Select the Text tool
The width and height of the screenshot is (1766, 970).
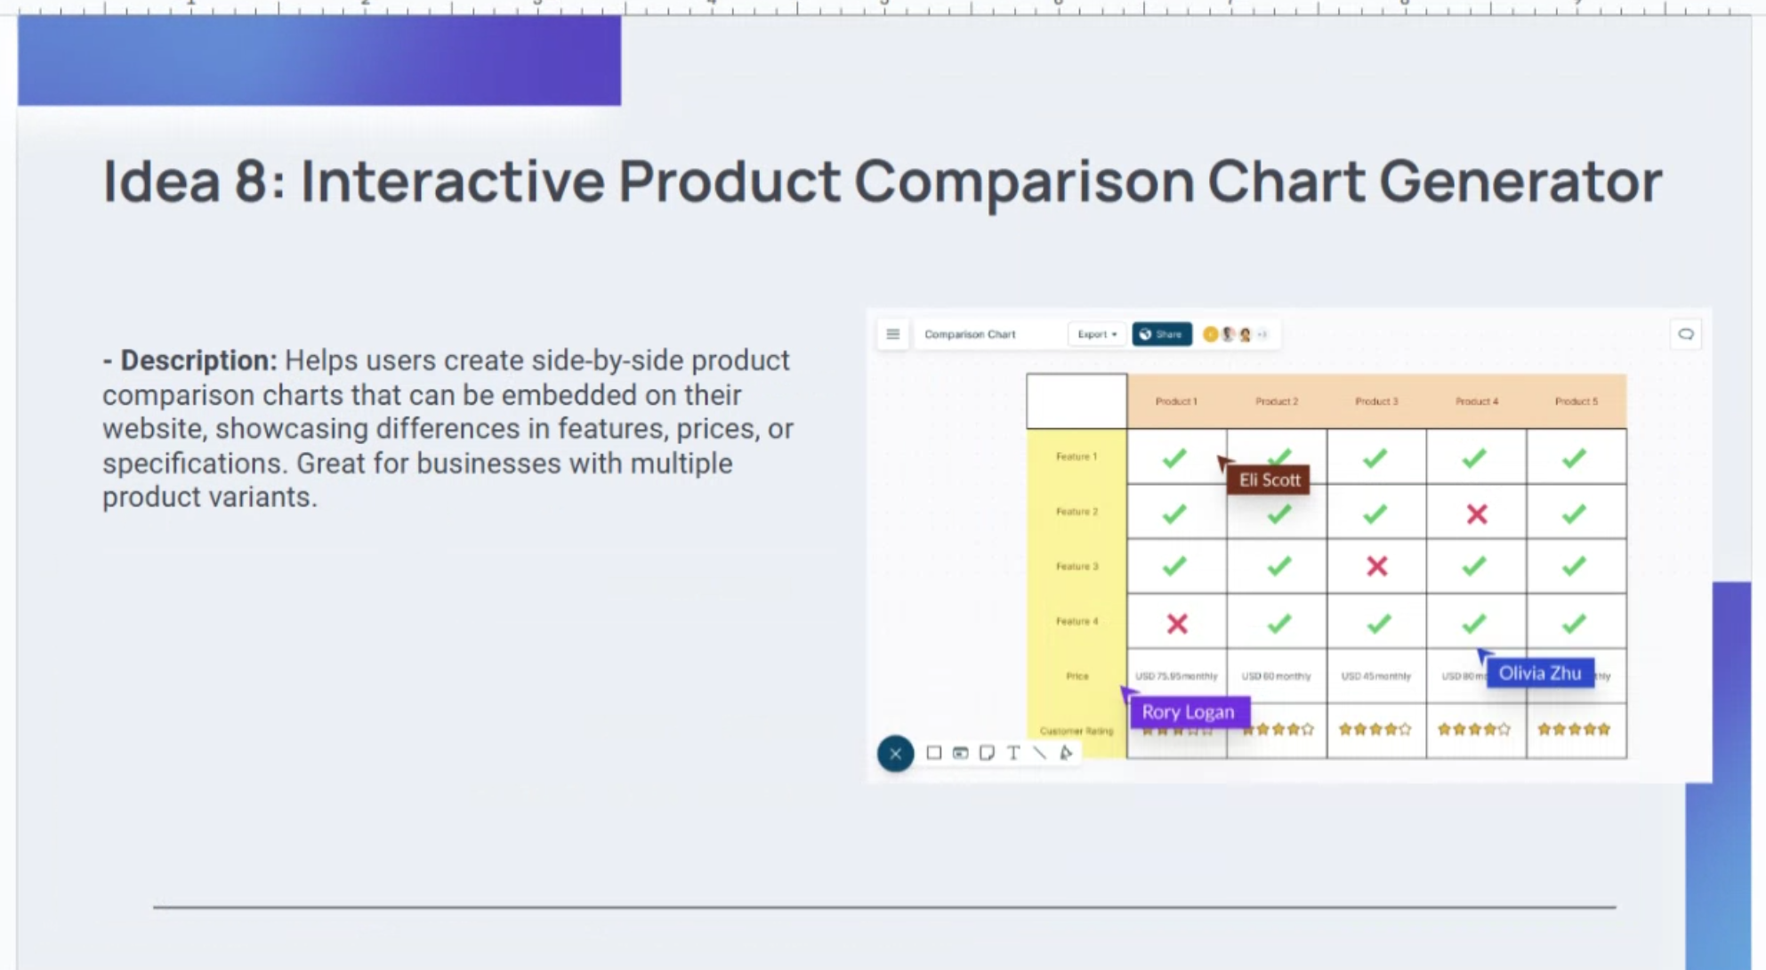pyautogui.click(x=1013, y=753)
